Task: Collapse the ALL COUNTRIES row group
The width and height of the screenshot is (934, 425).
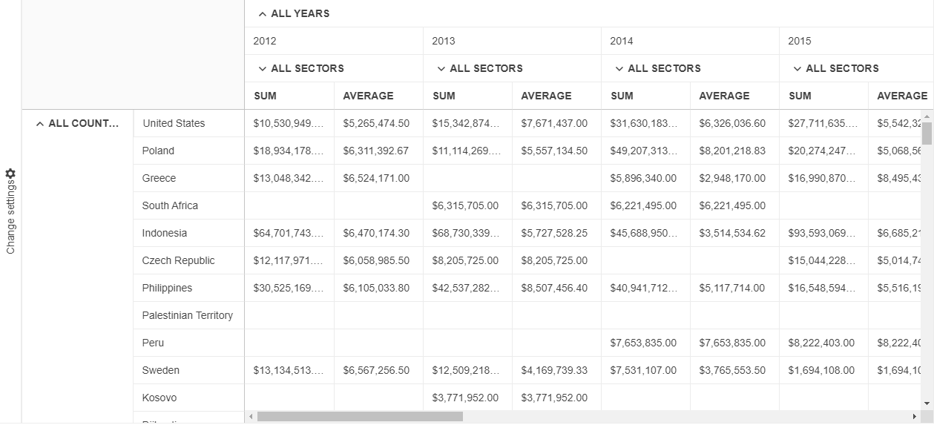Action: pos(40,124)
